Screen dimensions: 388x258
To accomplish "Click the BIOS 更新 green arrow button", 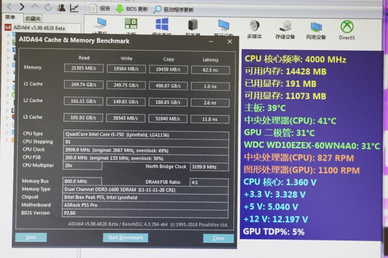I will click(x=131, y=9).
